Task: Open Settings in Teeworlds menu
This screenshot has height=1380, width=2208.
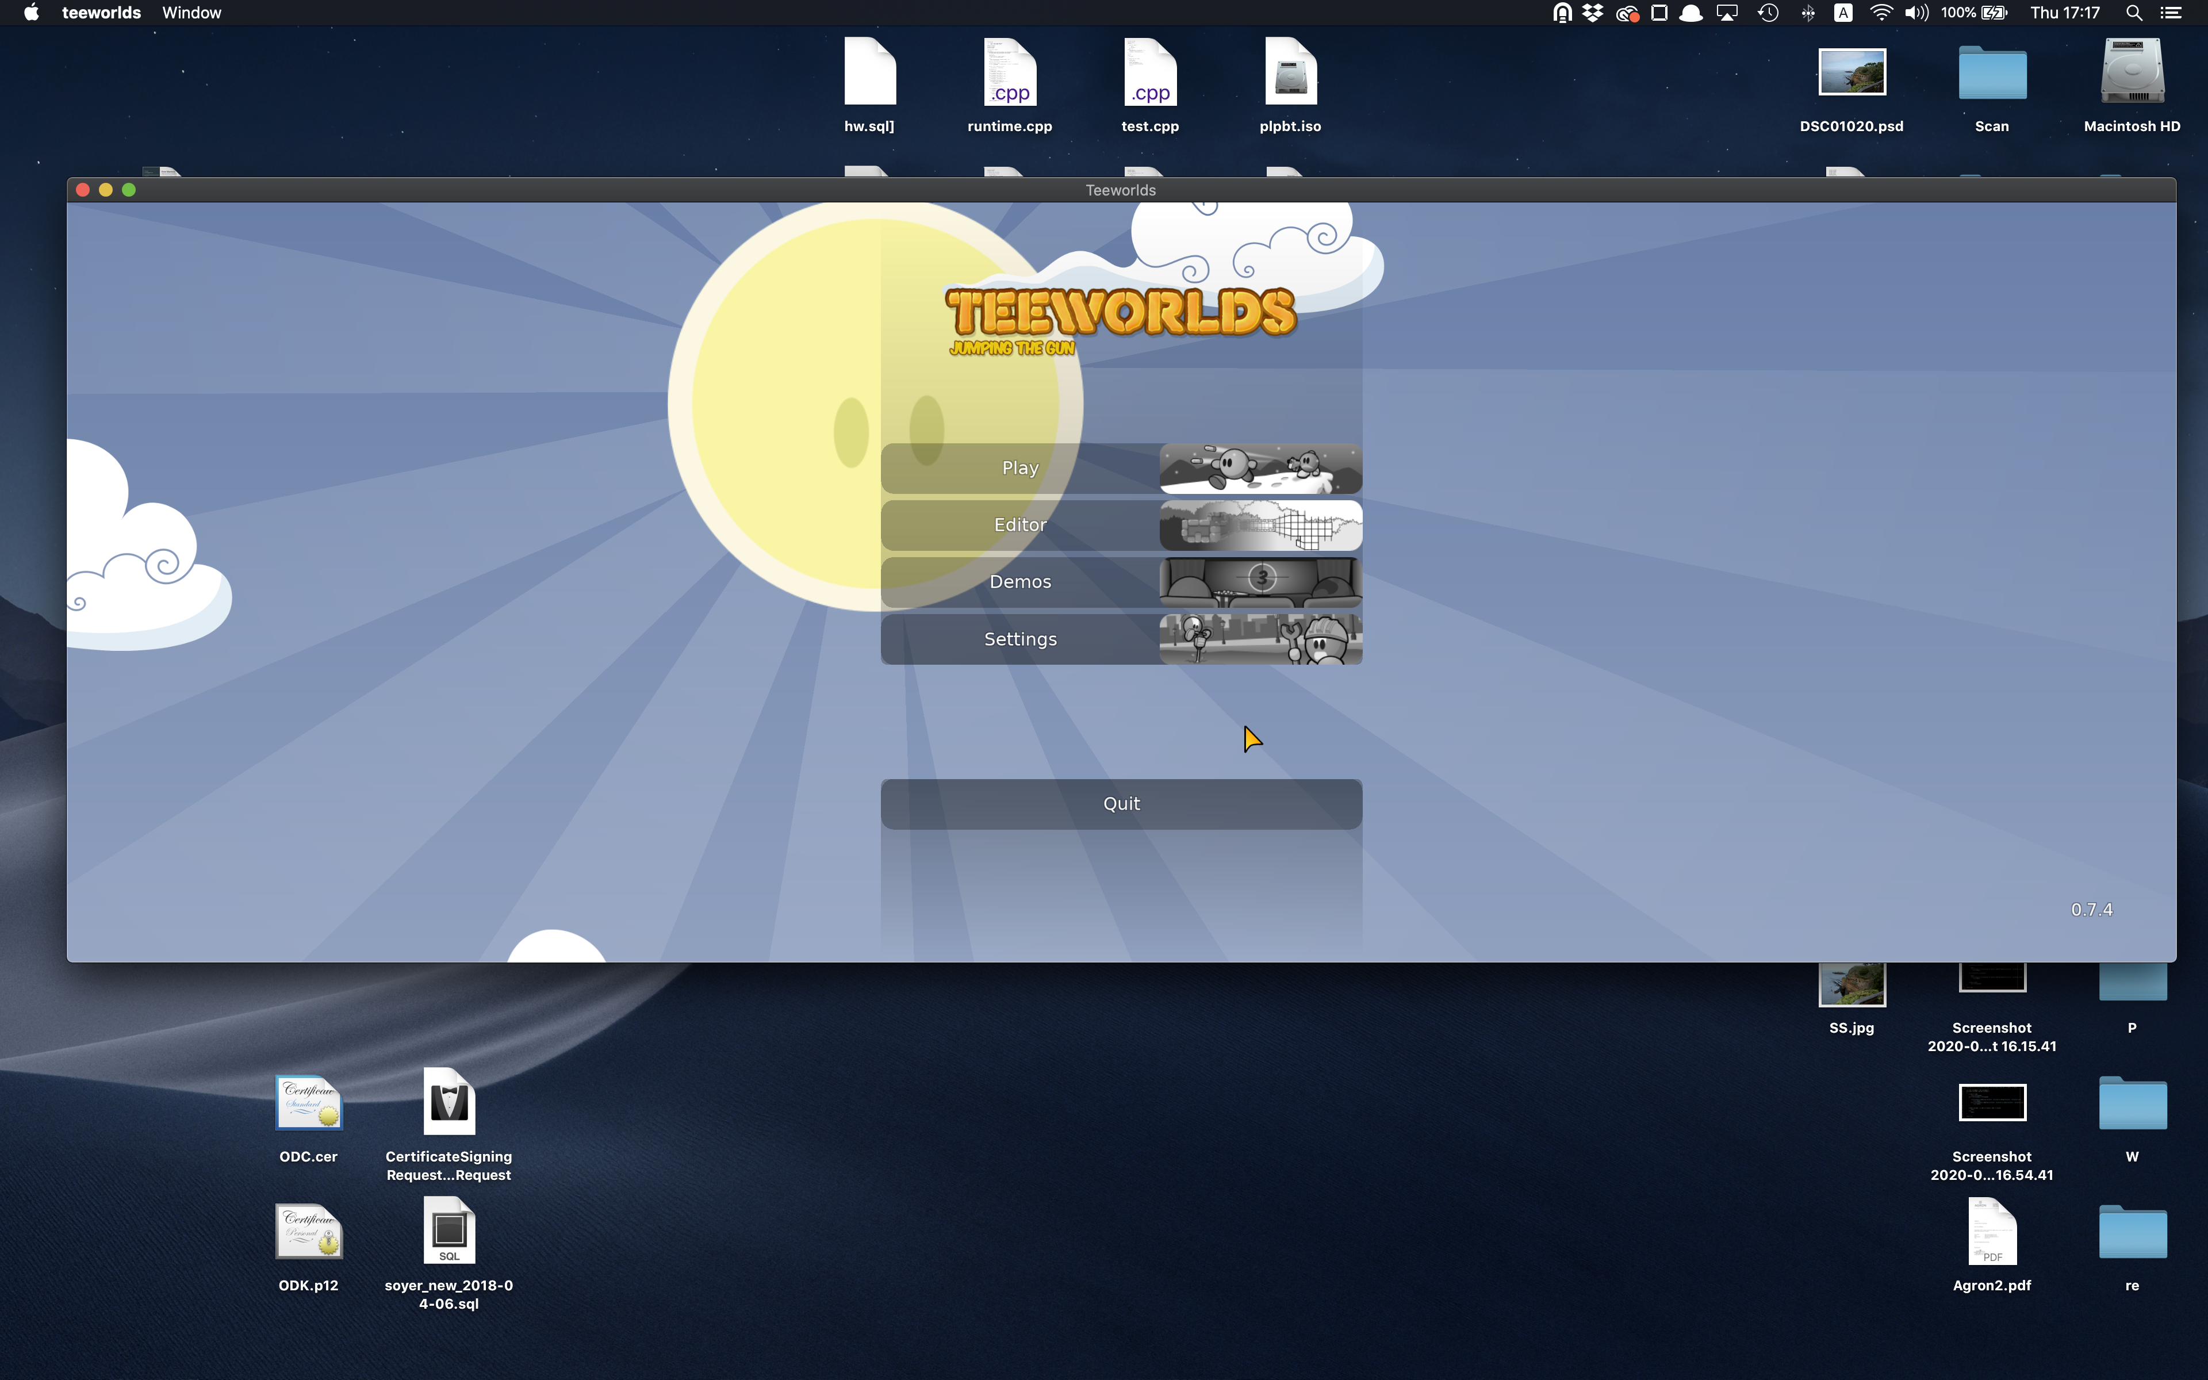Action: tap(1121, 639)
